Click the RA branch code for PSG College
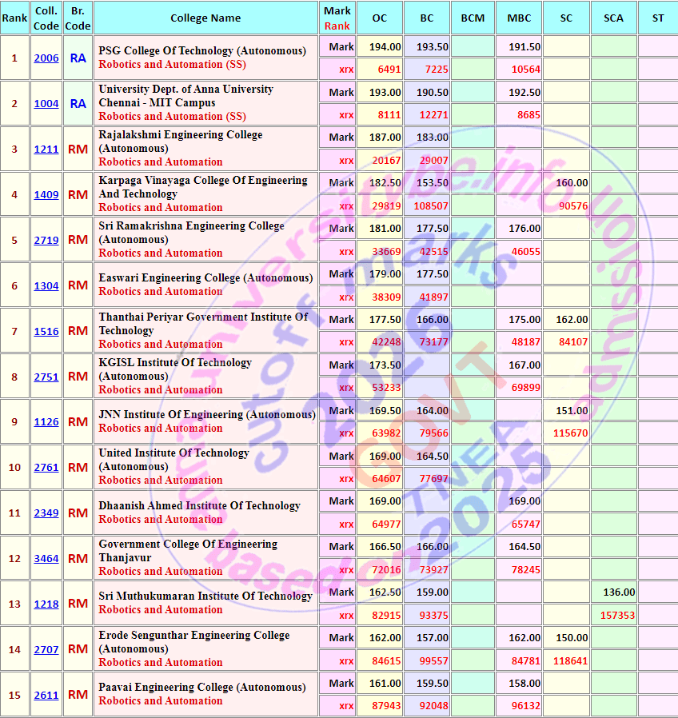 click(x=78, y=58)
